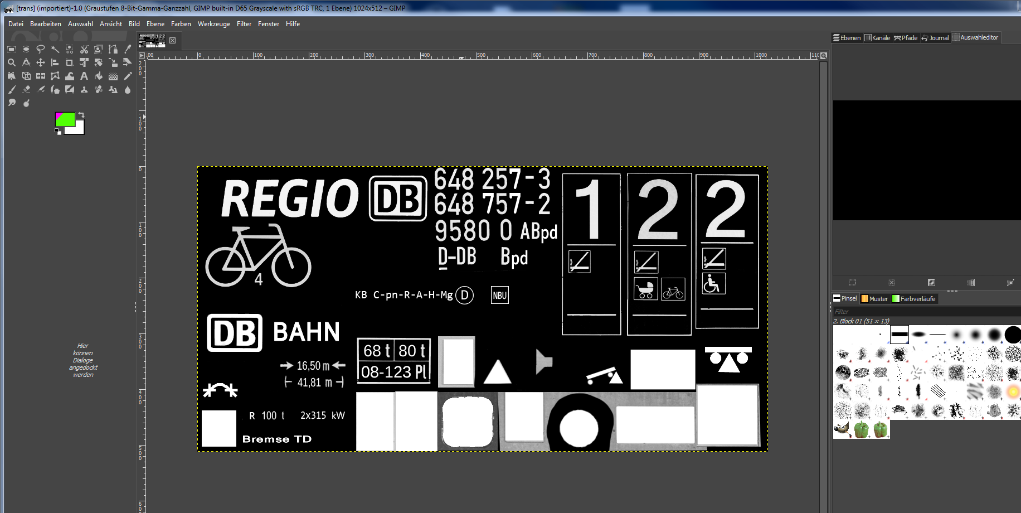The image size is (1021, 513).
Task: Open the Ebene menu
Action: coord(155,24)
